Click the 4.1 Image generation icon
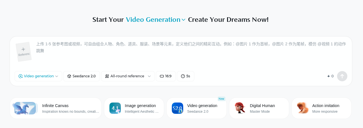Image resolution: width=363 pixels, height=128 pixels. coord(115,108)
